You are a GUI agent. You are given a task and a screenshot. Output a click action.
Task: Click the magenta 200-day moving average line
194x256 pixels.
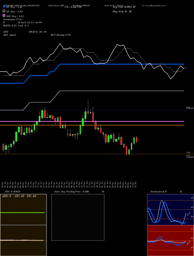pos(92,121)
